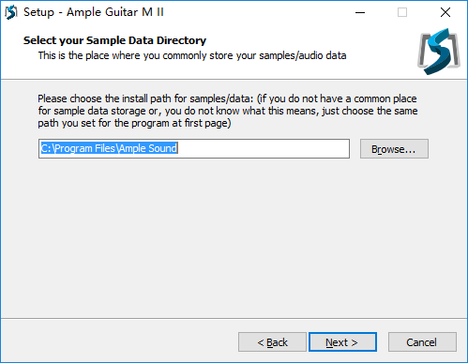The width and height of the screenshot is (468, 363).
Task: Click gap between Next and Cancel buttons
Action: tap(383, 342)
